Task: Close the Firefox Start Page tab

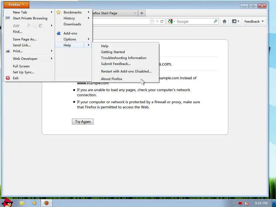Action: pyautogui.click(x=135, y=13)
